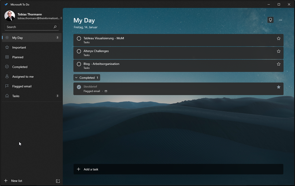295x186 pixels.
Task: Create a New list
Action: (x=16, y=181)
